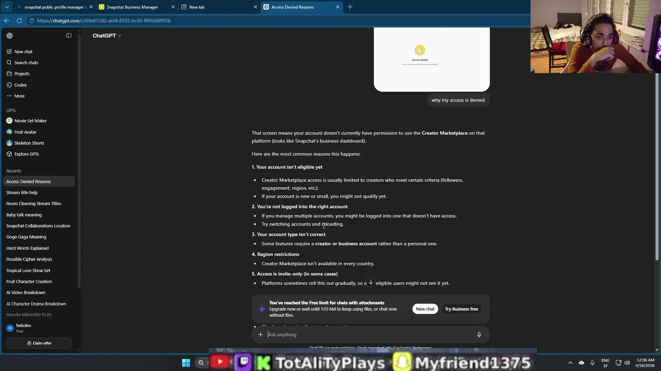Open the Windows Start menu
Image resolution: width=661 pixels, height=371 pixels.
click(x=186, y=363)
